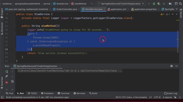Screen dimensions: 183x102
Task: Show hidden editor tabs chevron
Action: pos(177,9)
